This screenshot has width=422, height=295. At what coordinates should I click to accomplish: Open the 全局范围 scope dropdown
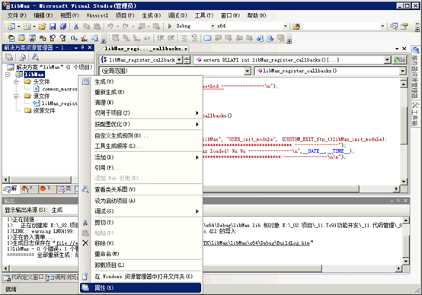pos(248,71)
